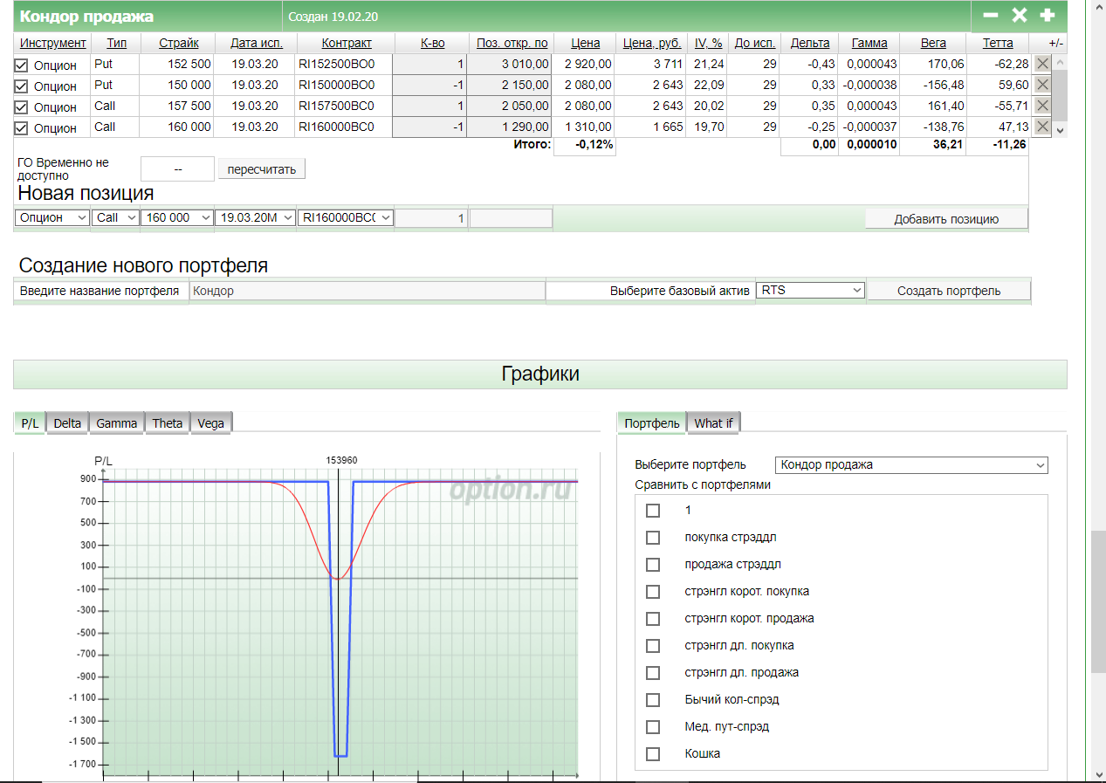Enable comparison with покупка стрэддл portfolio
This screenshot has height=783, width=1106.
coord(652,537)
